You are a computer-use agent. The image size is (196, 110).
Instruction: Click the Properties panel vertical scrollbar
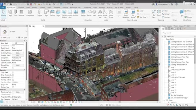(27, 61)
